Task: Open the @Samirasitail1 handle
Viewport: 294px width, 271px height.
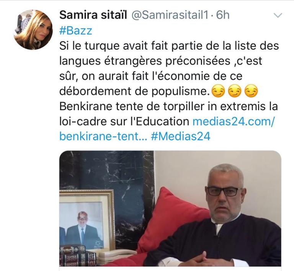Action: [x=170, y=15]
